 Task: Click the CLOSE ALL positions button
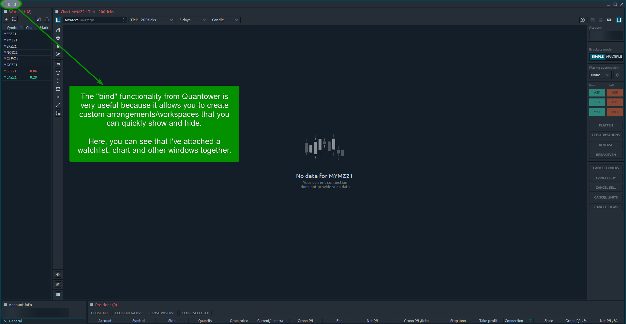pos(100,313)
